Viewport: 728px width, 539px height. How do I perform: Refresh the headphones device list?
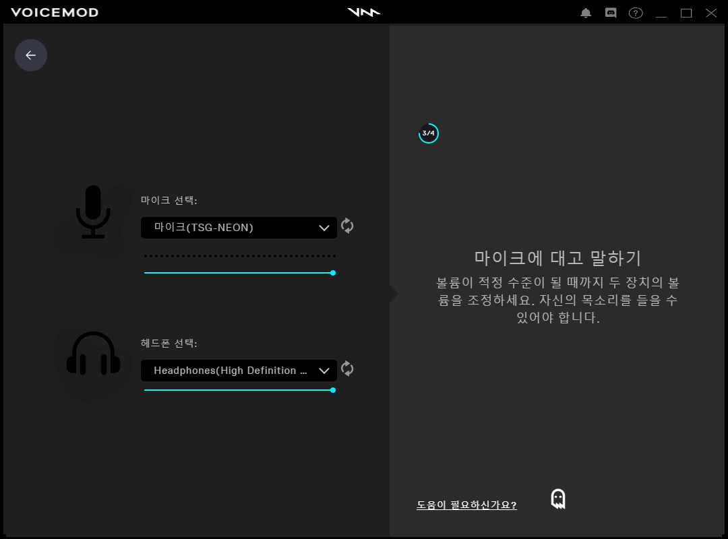347,369
